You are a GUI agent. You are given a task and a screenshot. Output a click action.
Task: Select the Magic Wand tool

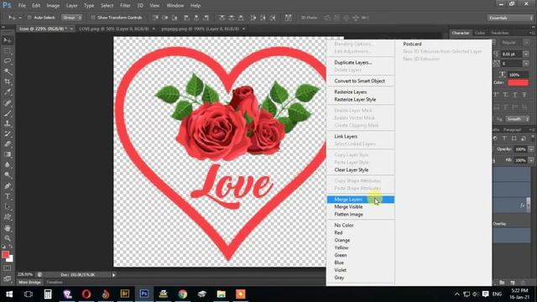(8, 71)
